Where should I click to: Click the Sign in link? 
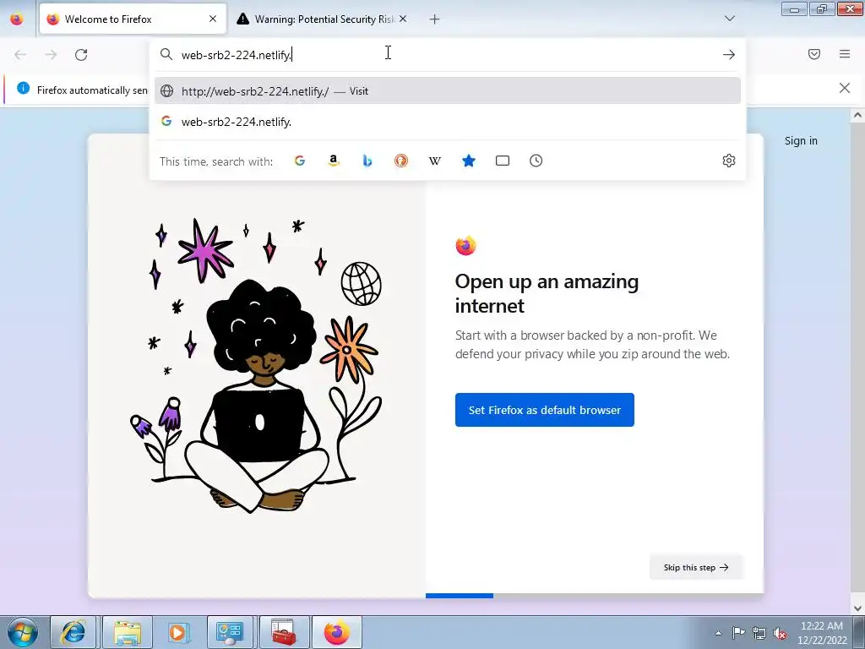801,141
